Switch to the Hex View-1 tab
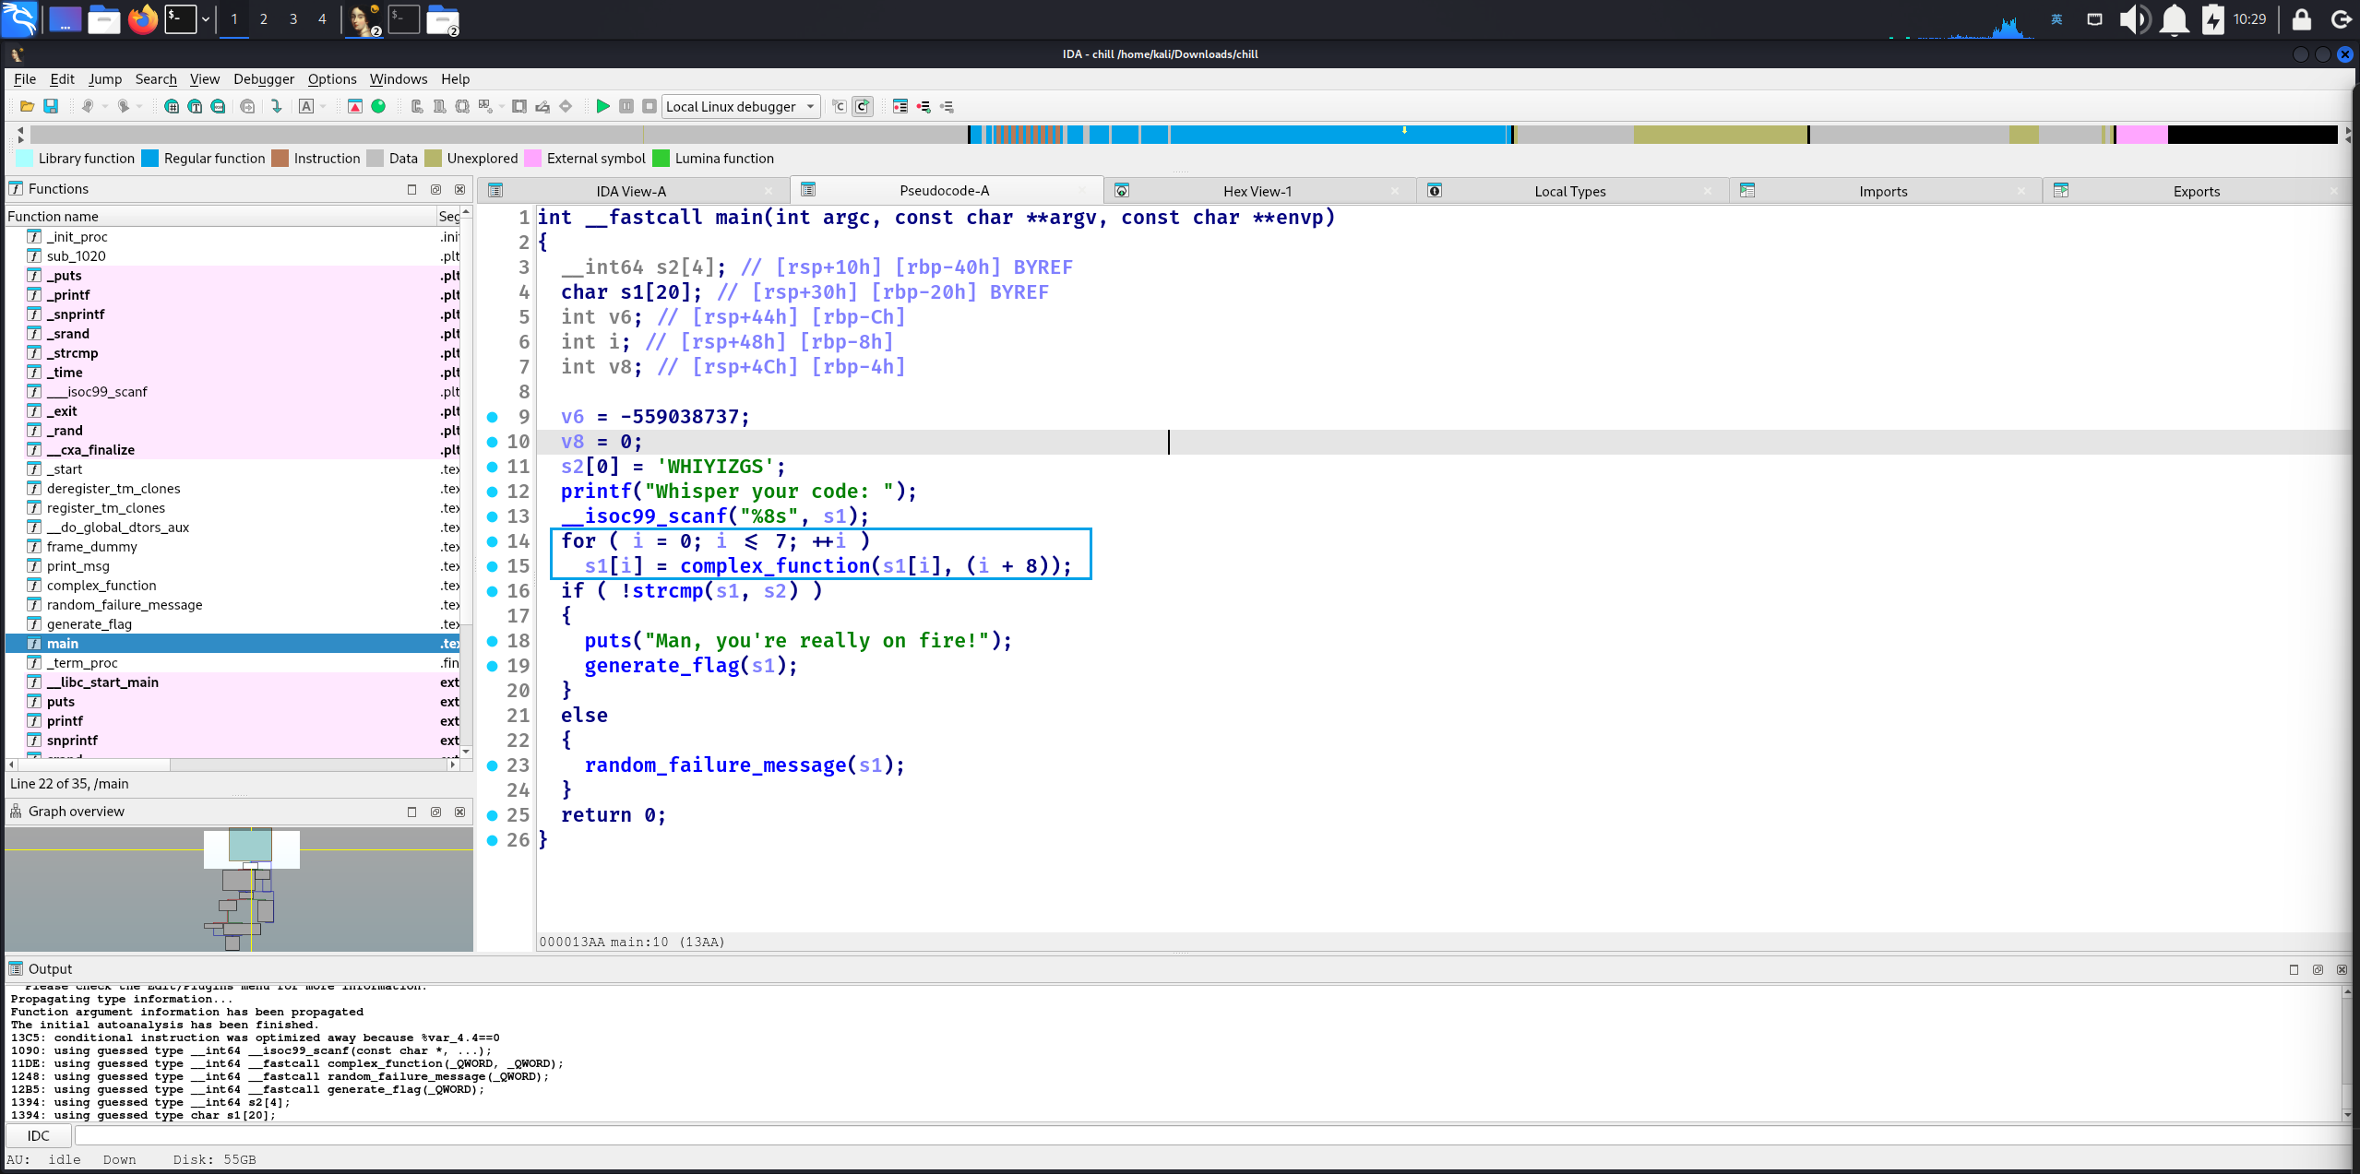2360x1174 pixels. tap(1257, 191)
